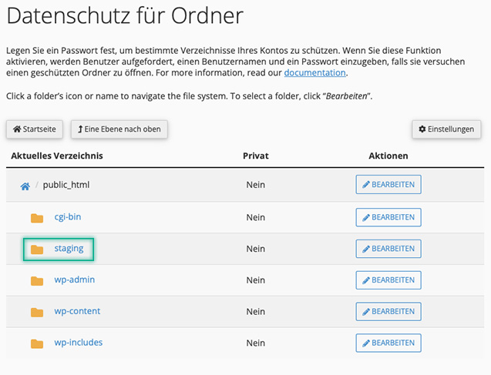Screen dimensions: 491x375
Task: Open the Einstellungen settings button
Action: [447, 129]
